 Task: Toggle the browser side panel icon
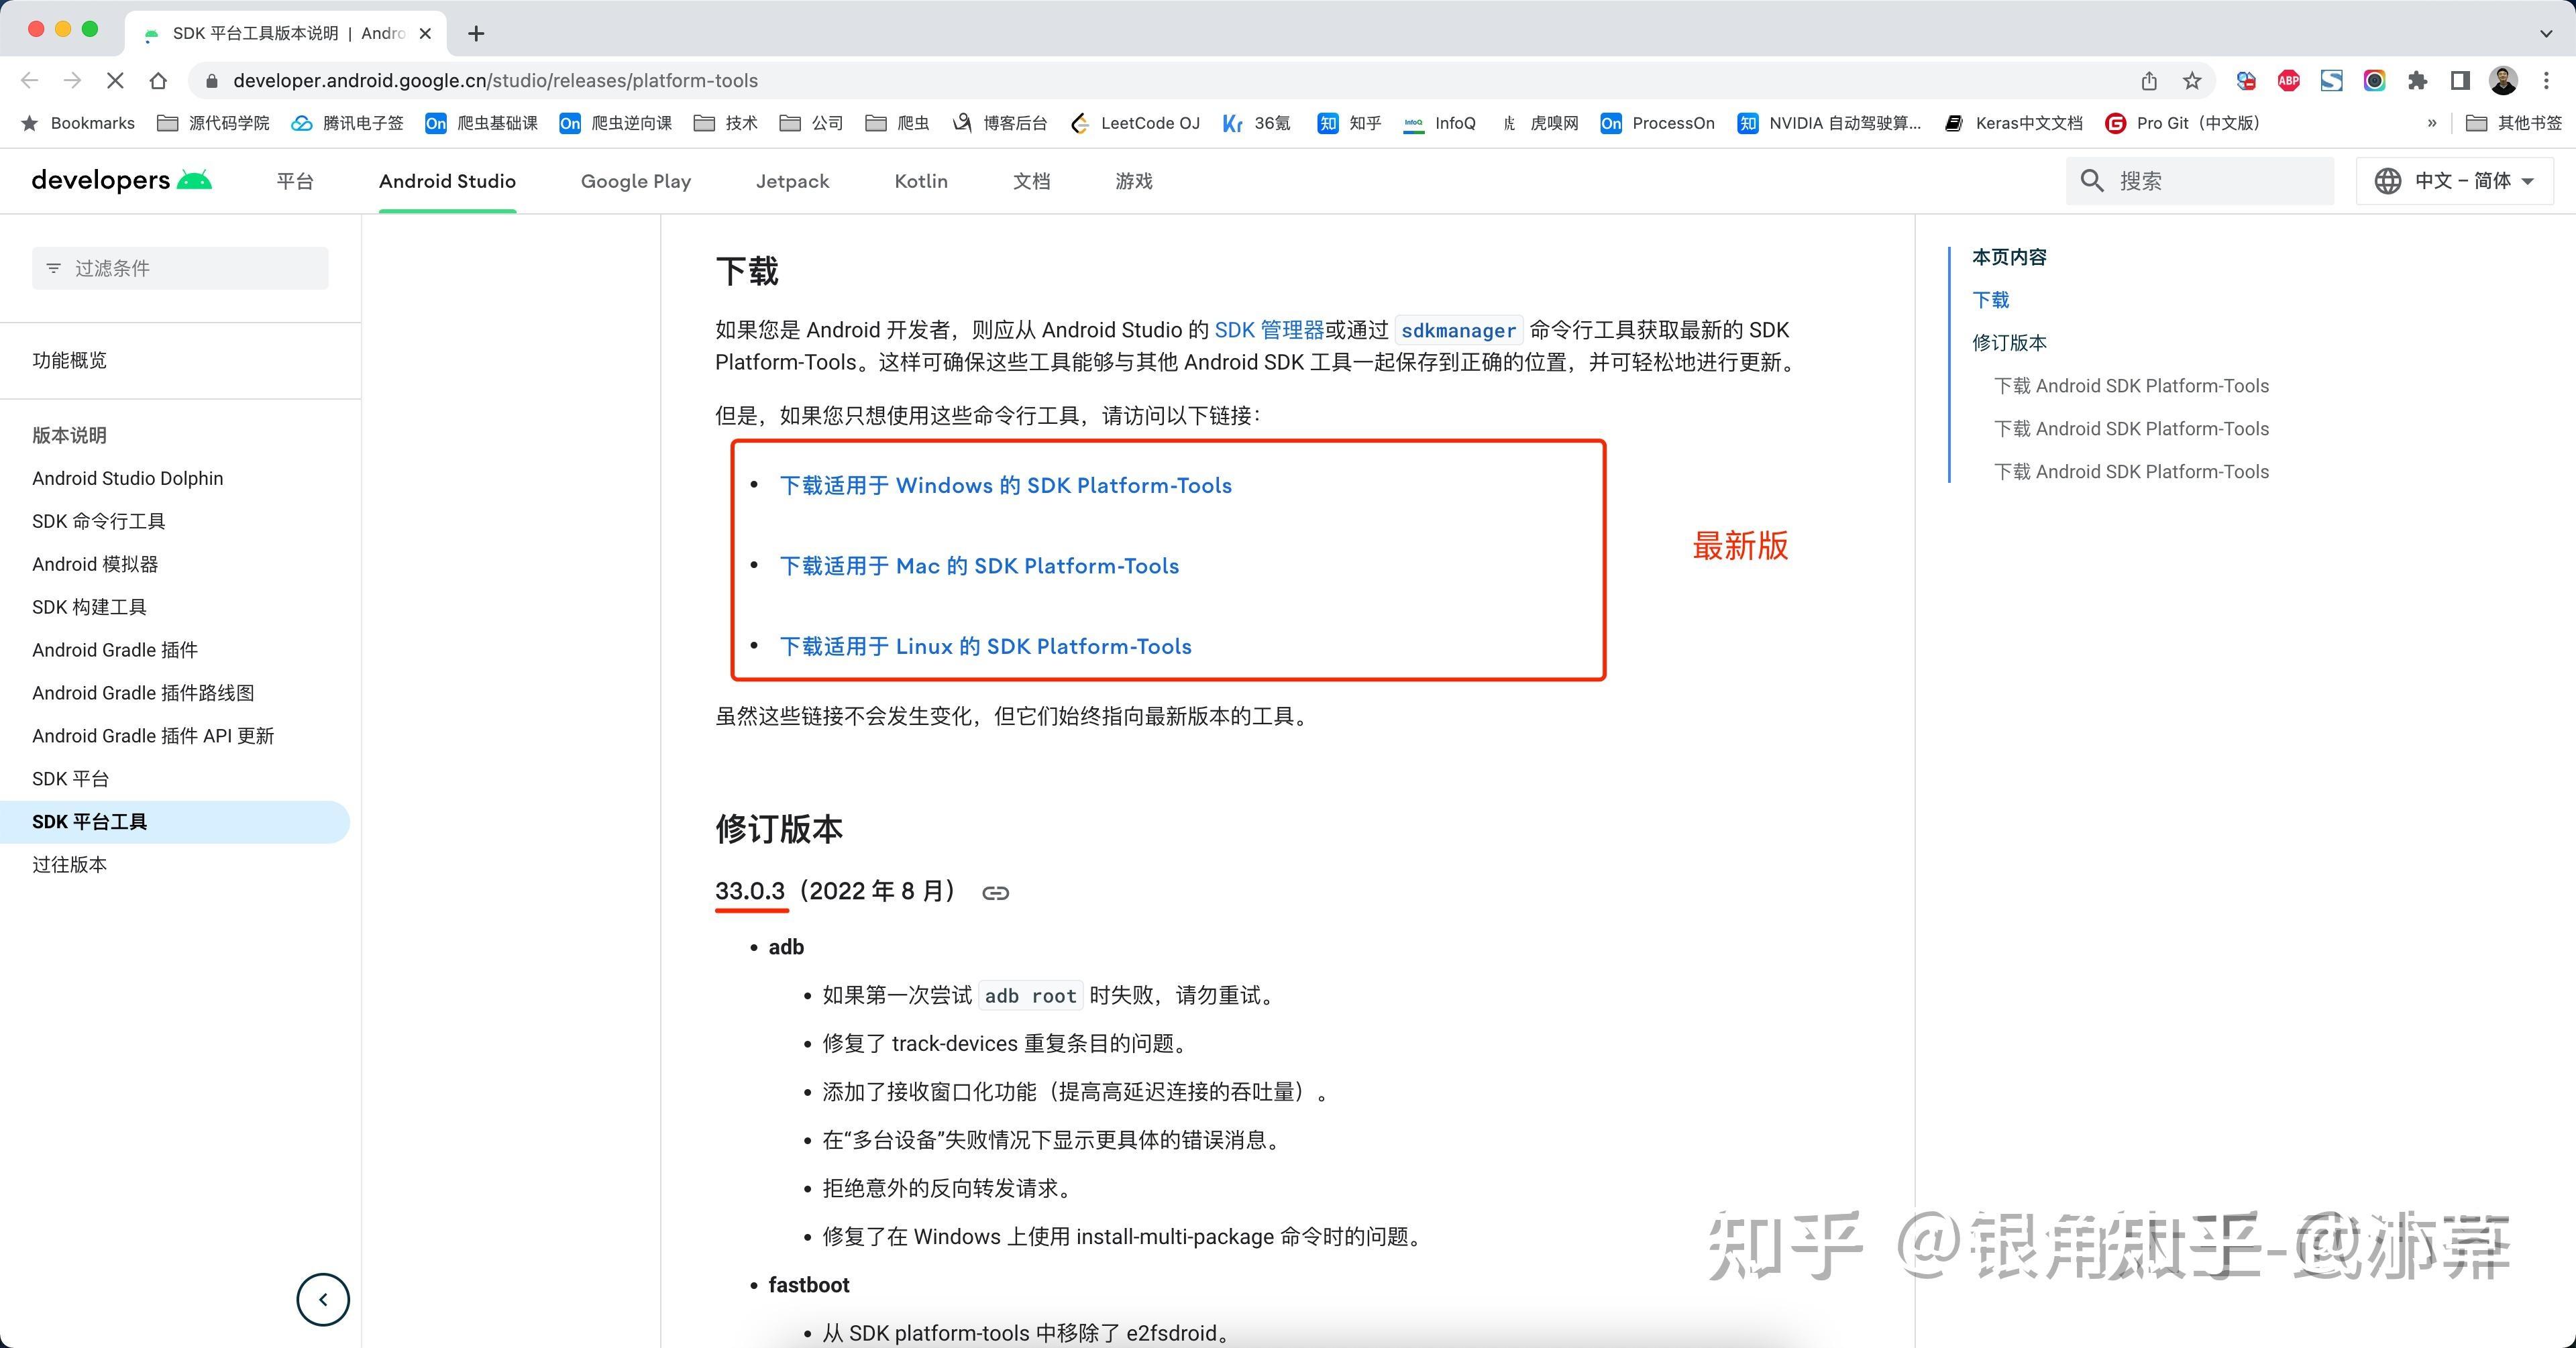click(2460, 81)
